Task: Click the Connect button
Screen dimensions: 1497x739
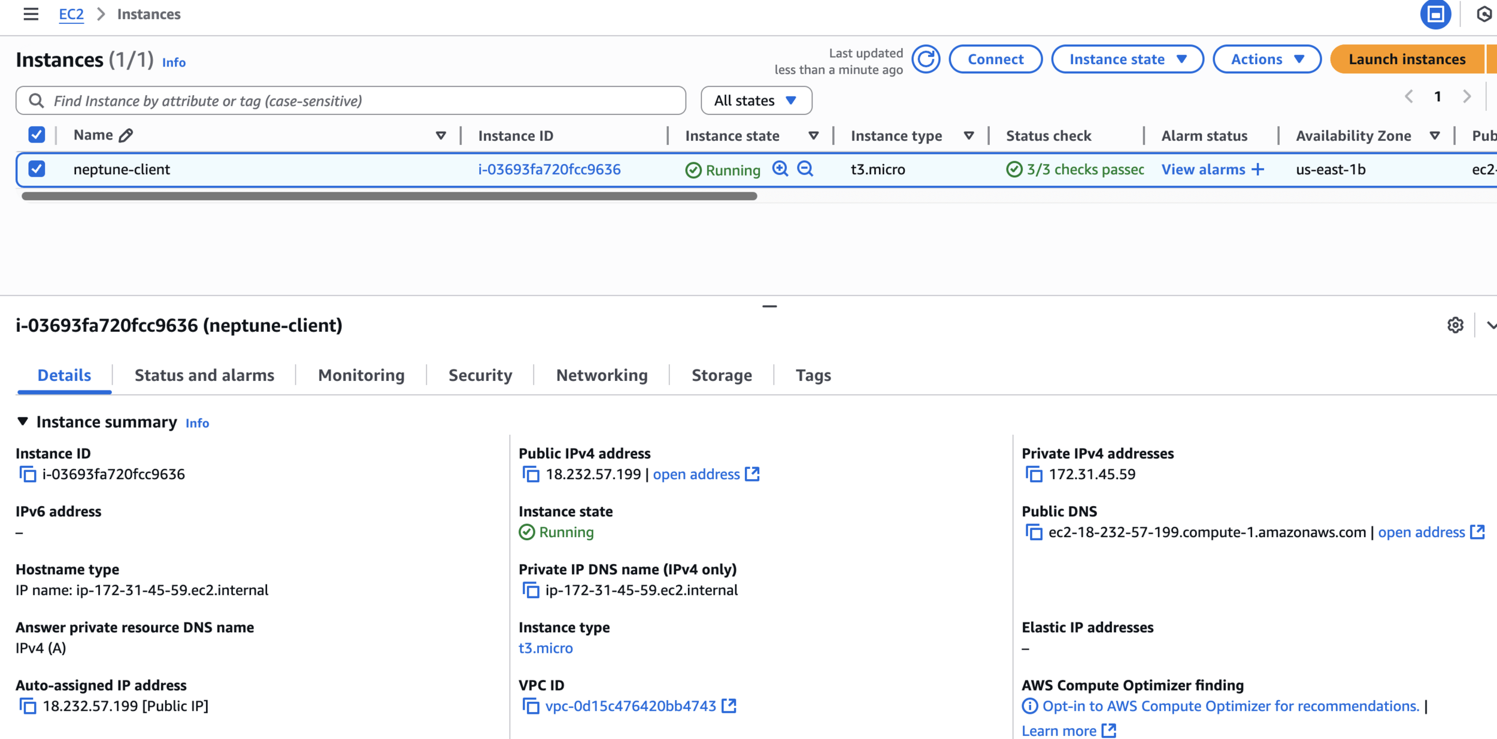Action: (x=995, y=59)
